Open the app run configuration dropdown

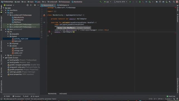pyautogui.click(x=107, y=2)
